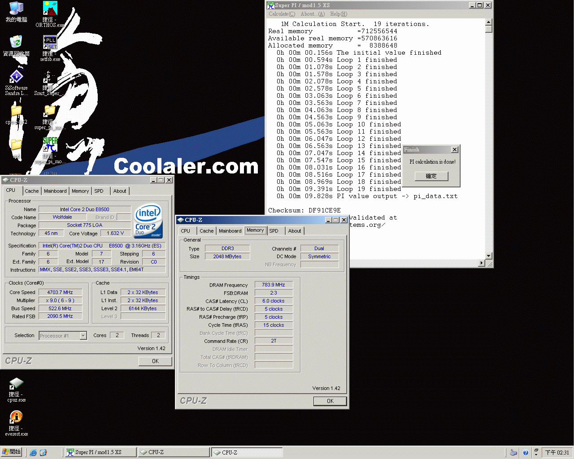
Task: Click the Bus Speed 522.6 MHz value
Action: [x=60, y=308]
